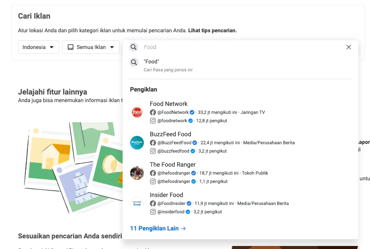Click the small magnifier icon beside the "Food" phrase suggestion
This screenshot has height=249, width=370.
pos(134,62)
